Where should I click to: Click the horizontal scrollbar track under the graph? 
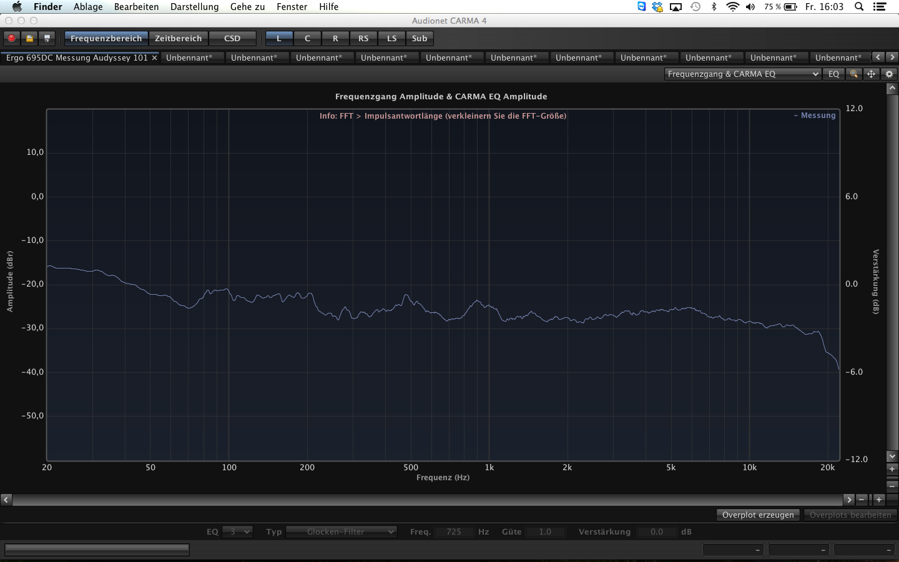(428, 500)
